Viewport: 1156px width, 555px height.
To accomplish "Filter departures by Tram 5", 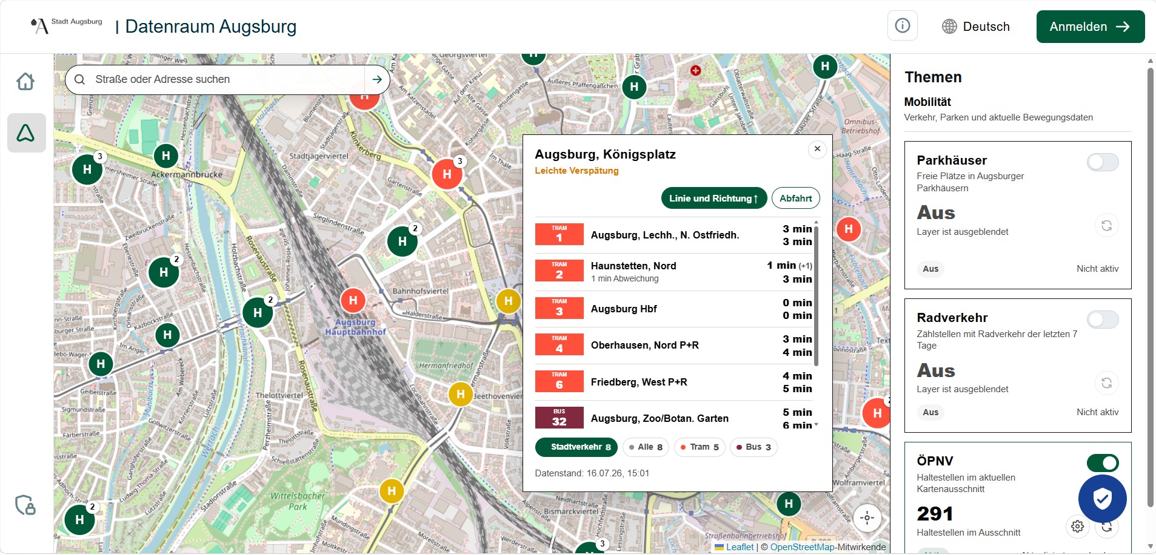I will pyautogui.click(x=700, y=447).
